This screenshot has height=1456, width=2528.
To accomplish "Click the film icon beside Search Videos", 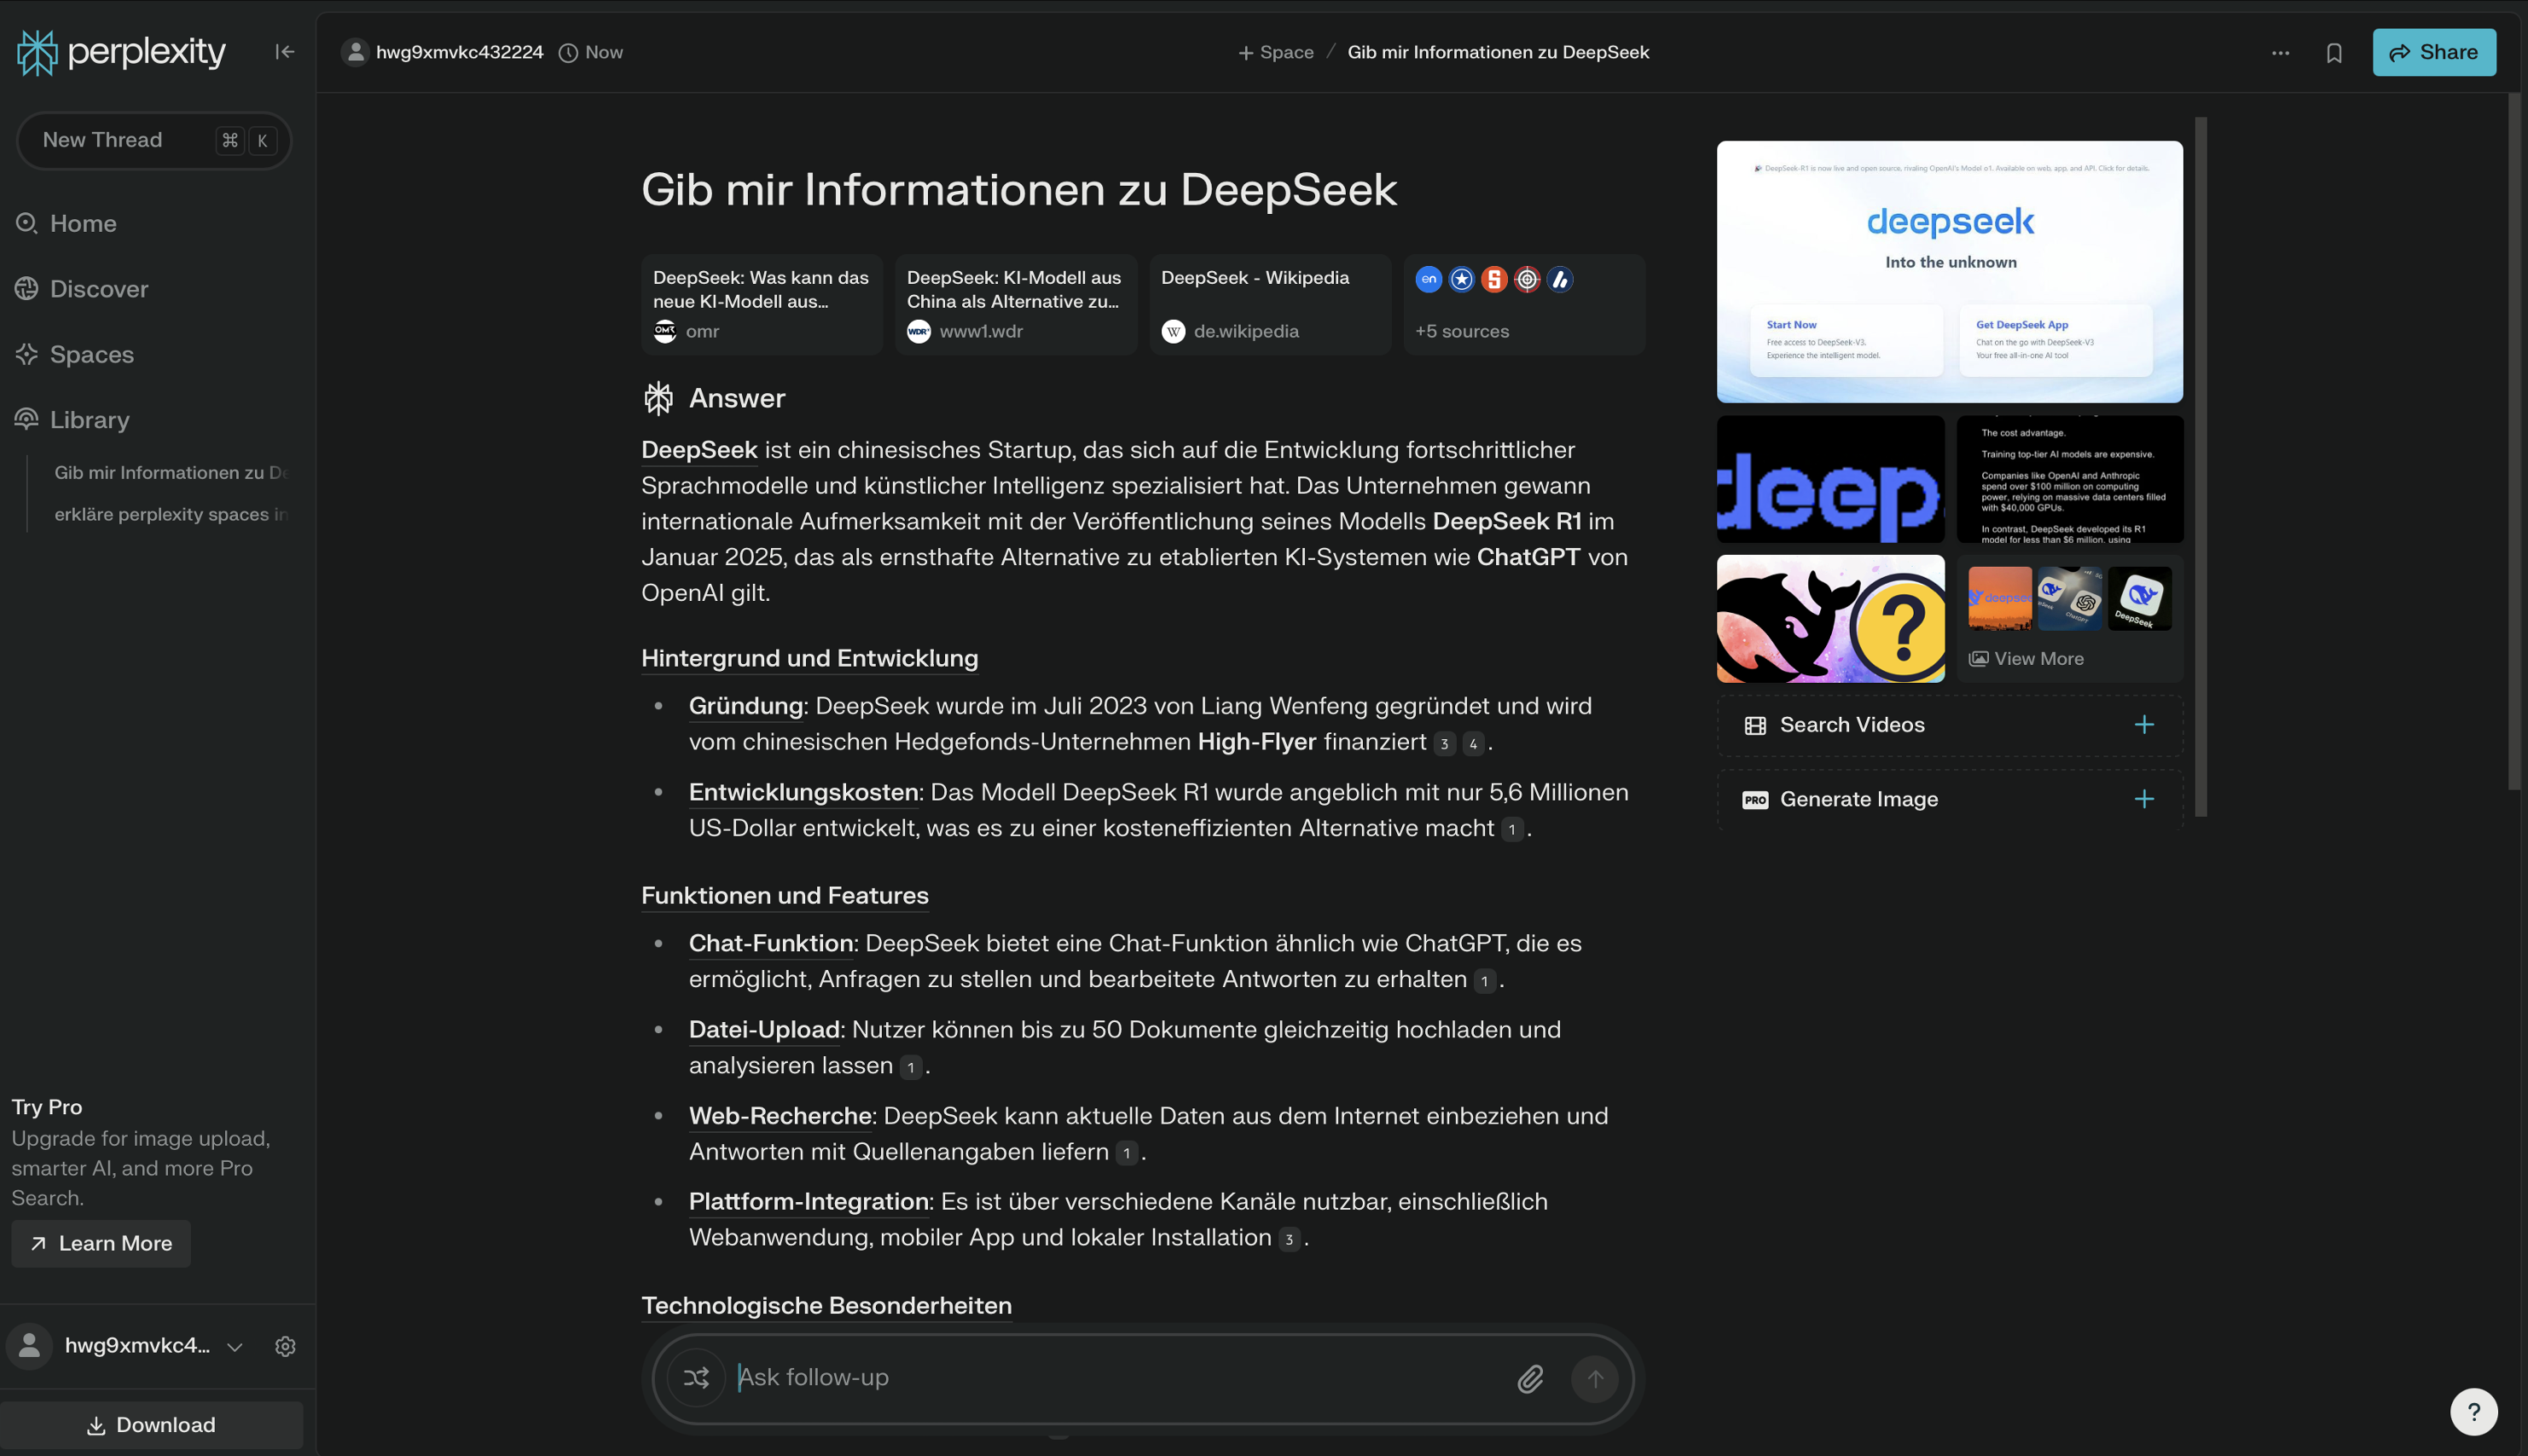I will click(x=1754, y=725).
